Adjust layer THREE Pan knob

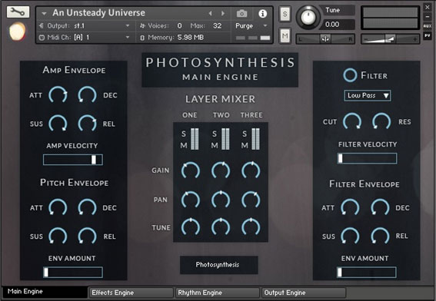251,200
